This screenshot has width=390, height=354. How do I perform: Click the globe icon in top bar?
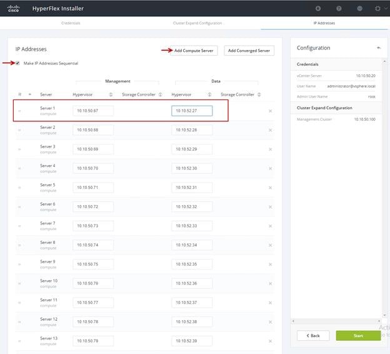pos(359,9)
